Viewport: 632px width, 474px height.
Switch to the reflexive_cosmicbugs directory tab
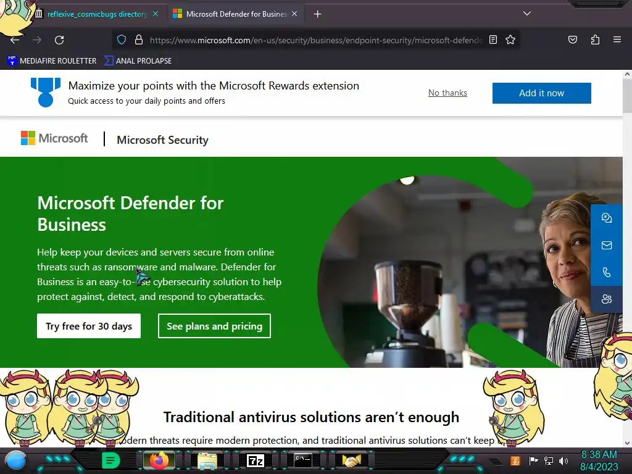click(x=97, y=14)
